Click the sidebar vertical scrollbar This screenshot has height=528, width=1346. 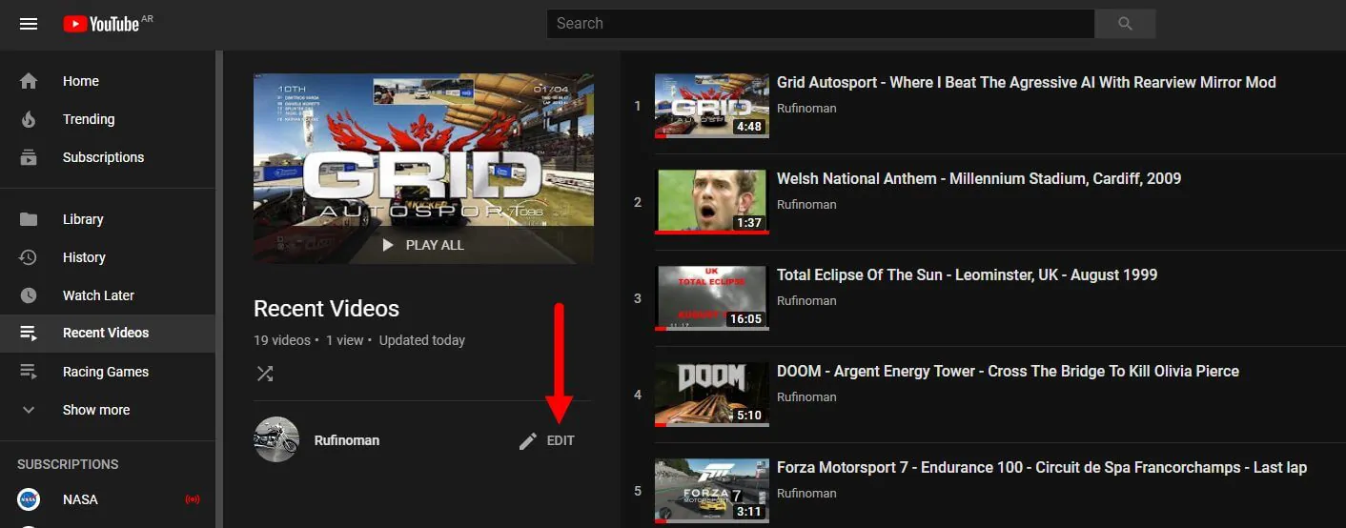[219, 289]
